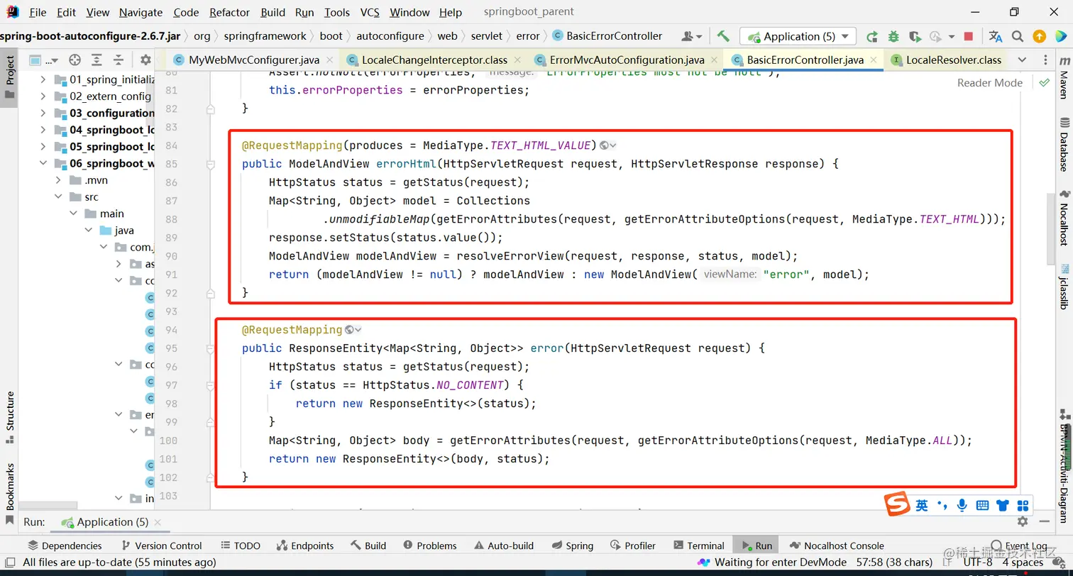The width and height of the screenshot is (1073, 576).
Task: Rerun the application with the green arrow icon
Action: (x=872, y=36)
